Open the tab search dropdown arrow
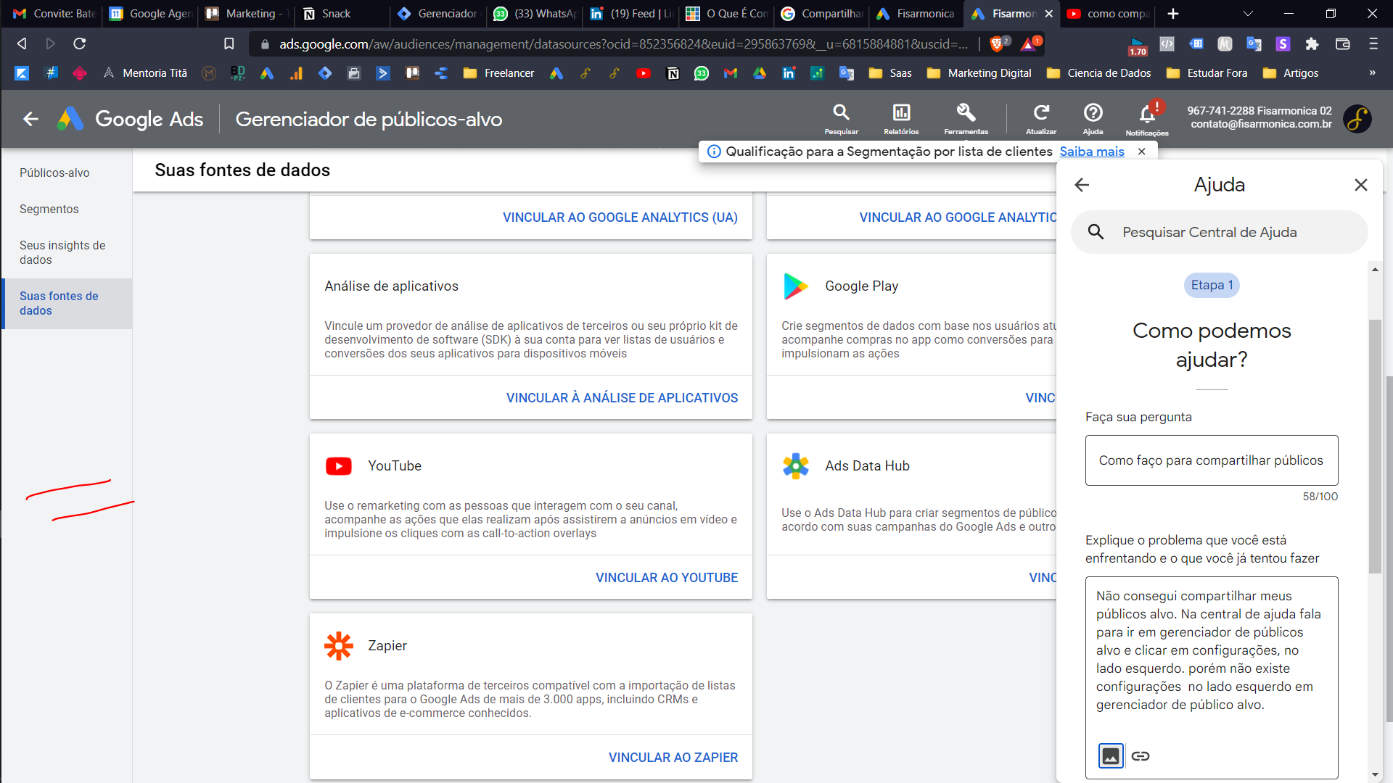Screen dimensions: 1393x783 point(1248,14)
